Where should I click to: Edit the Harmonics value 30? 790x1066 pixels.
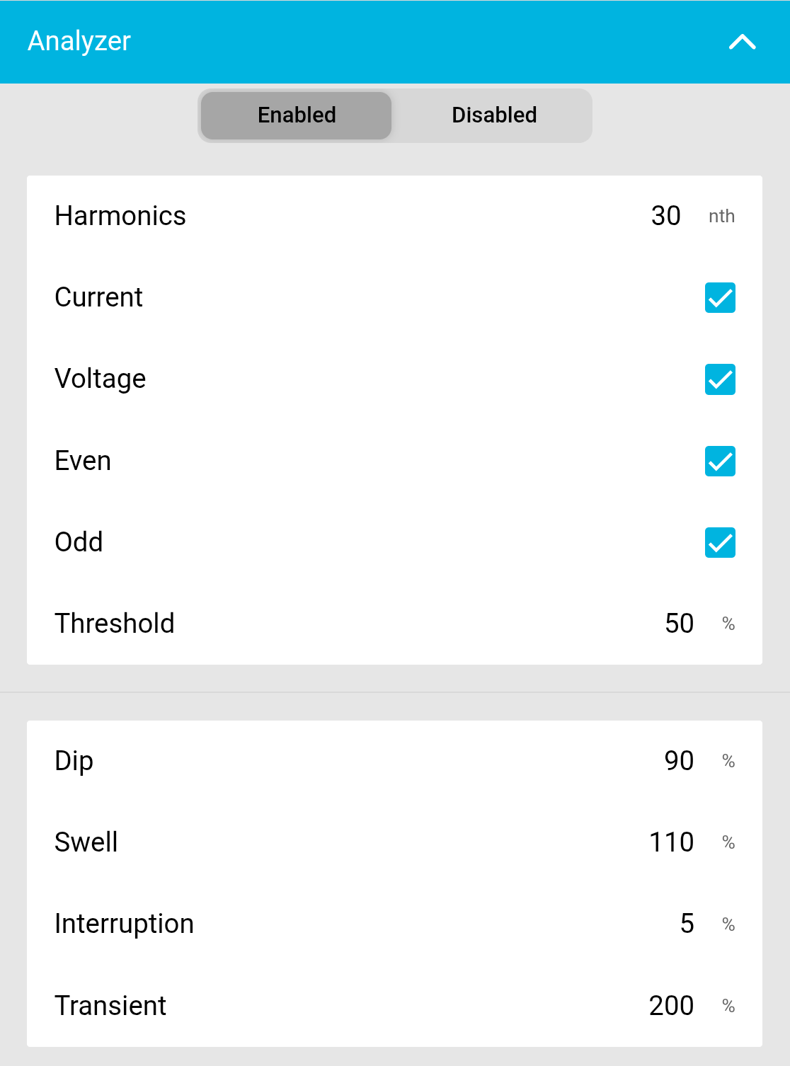[x=665, y=216]
